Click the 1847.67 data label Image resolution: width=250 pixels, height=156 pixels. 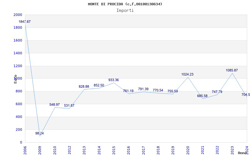tap(25, 22)
